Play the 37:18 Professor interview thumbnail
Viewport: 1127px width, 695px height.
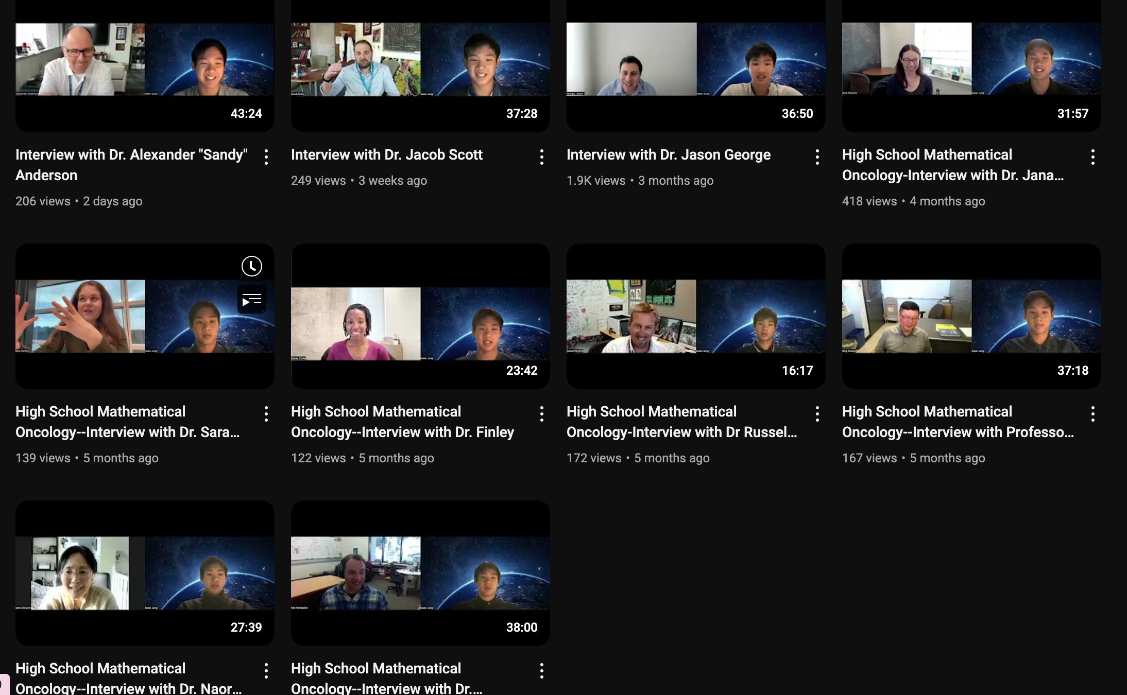[971, 316]
